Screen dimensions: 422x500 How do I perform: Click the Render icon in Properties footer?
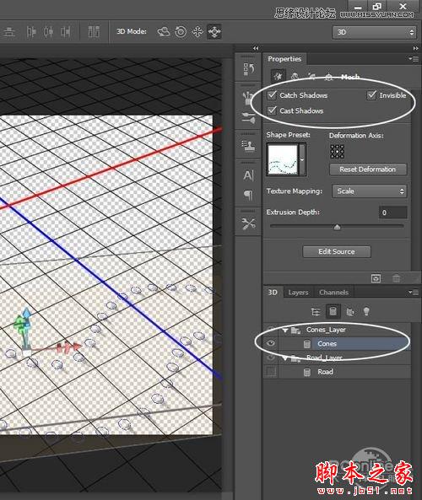[x=376, y=278]
